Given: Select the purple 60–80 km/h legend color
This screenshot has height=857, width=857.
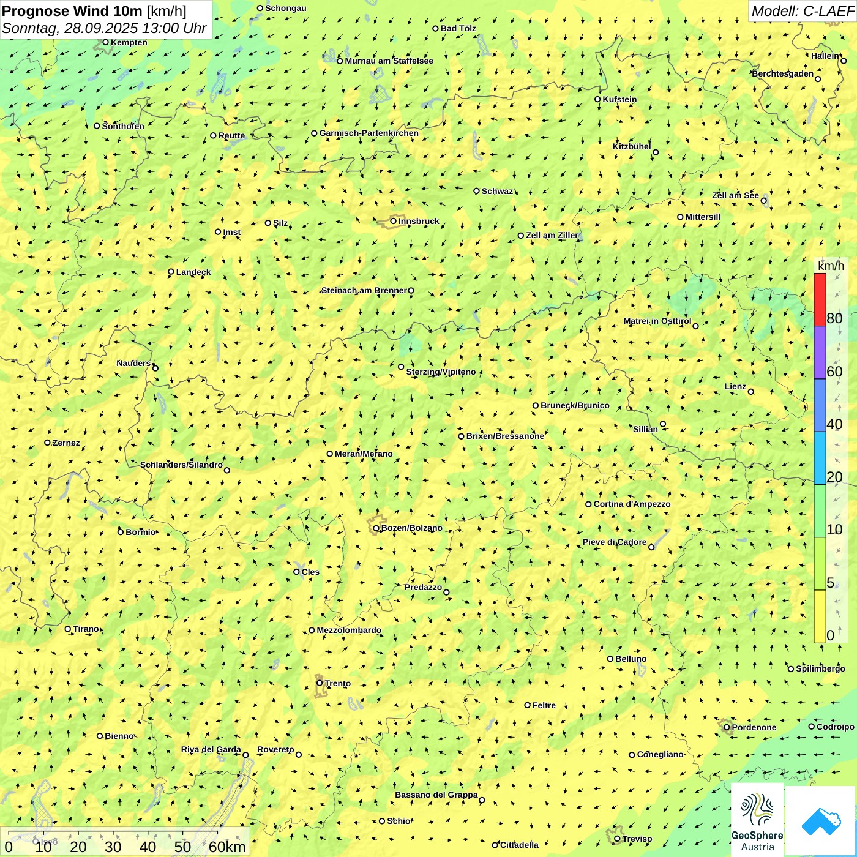Looking at the screenshot, I should (x=820, y=353).
